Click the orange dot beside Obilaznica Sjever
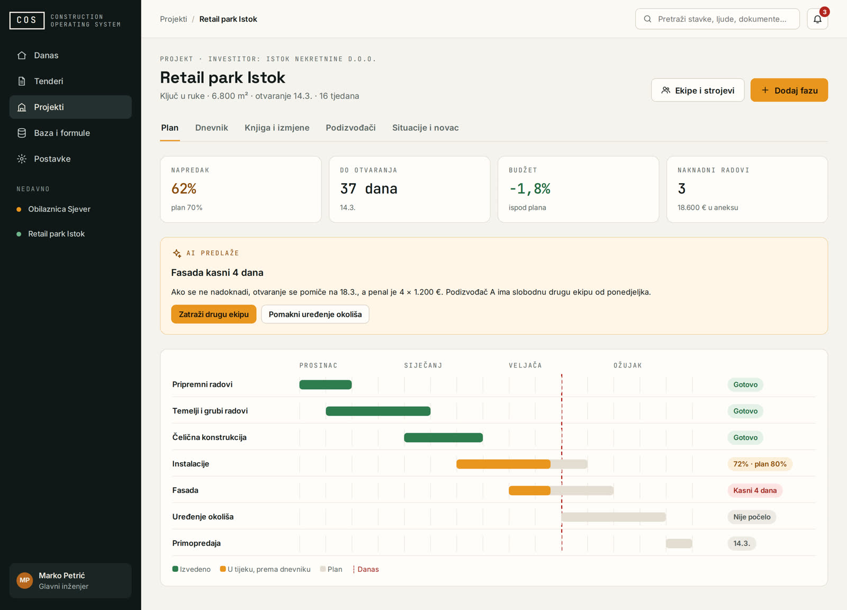Image resolution: width=847 pixels, height=610 pixels. (19, 209)
